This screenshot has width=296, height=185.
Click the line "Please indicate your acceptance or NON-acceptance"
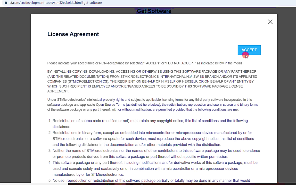coord(145,63)
